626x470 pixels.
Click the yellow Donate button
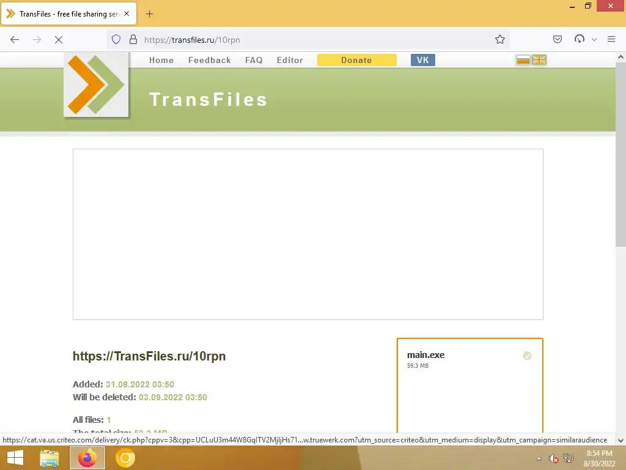coord(356,60)
